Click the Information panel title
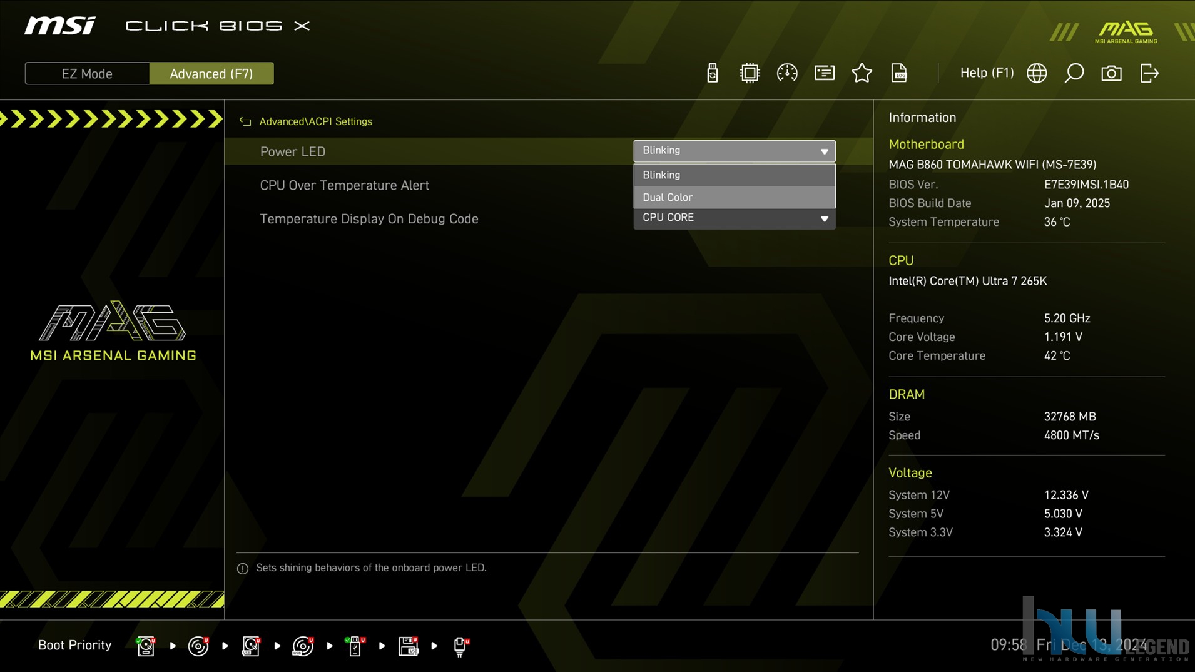Screen dimensions: 1195x672 point(922,118)
